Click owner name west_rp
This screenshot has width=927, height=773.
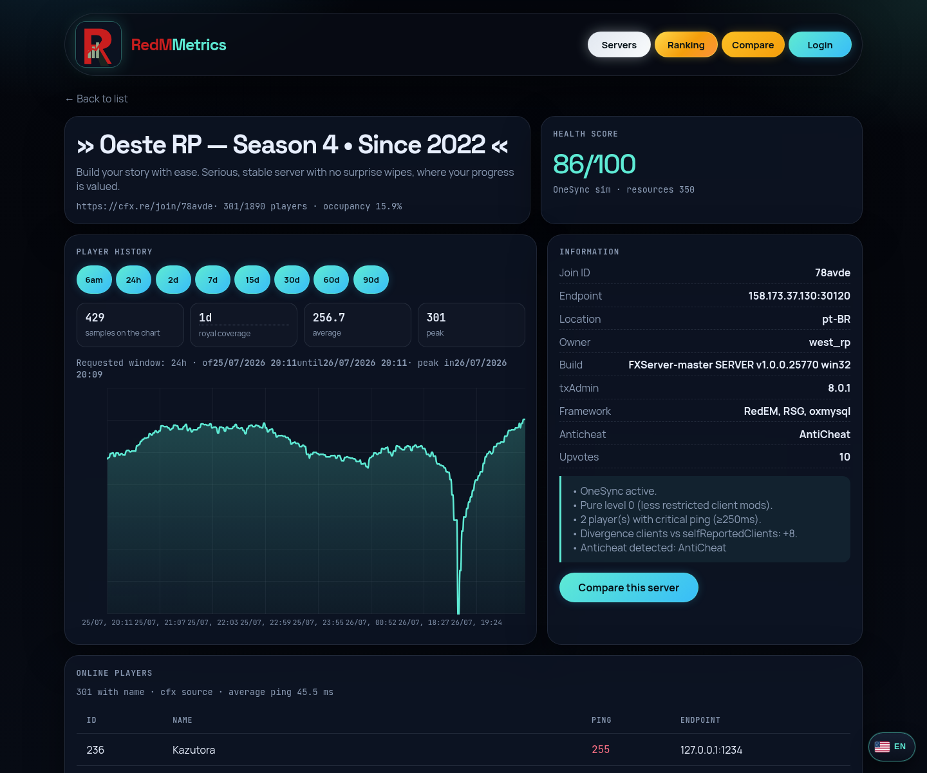tap(830, 342)
